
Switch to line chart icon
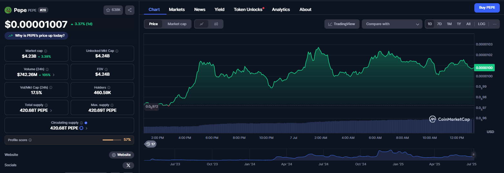(x=202, y=24)
